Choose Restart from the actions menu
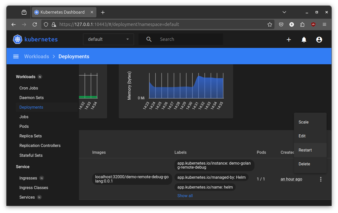The image size is (338, 213). click(310, 150)
